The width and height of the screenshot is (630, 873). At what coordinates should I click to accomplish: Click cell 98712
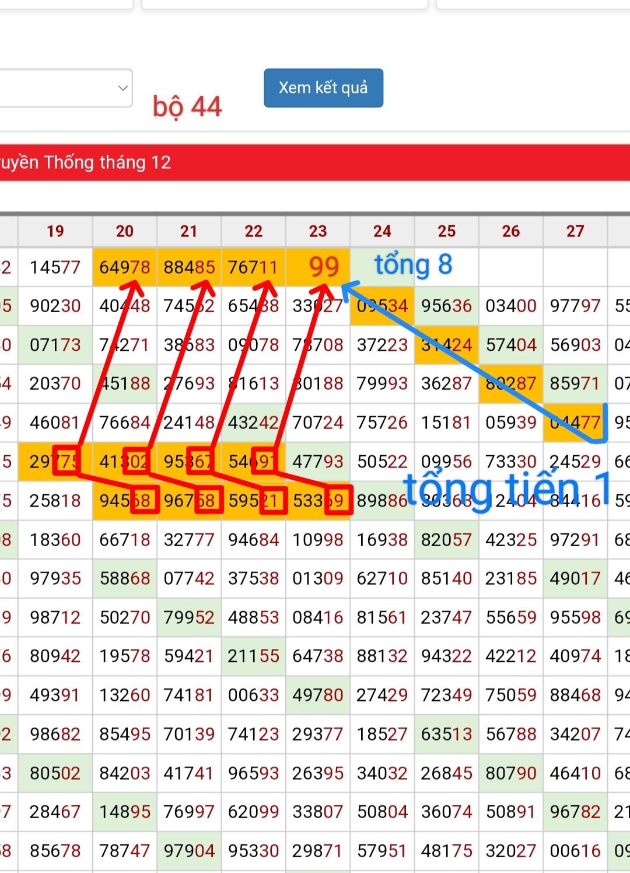click(55, 617)
